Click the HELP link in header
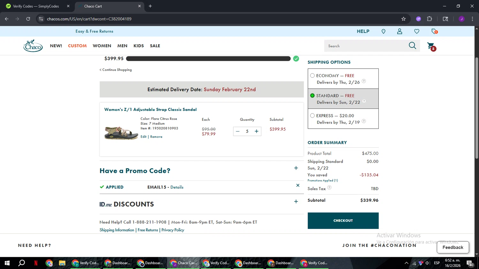This screenshot has height=269, width=479. pos(363,31)
